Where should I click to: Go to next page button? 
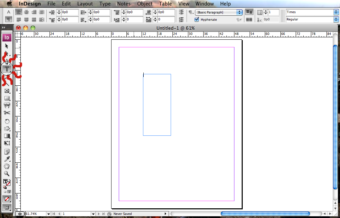(99, 214)
